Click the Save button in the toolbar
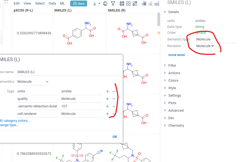The height and width of the screenshot is (162, 252). 79,3
